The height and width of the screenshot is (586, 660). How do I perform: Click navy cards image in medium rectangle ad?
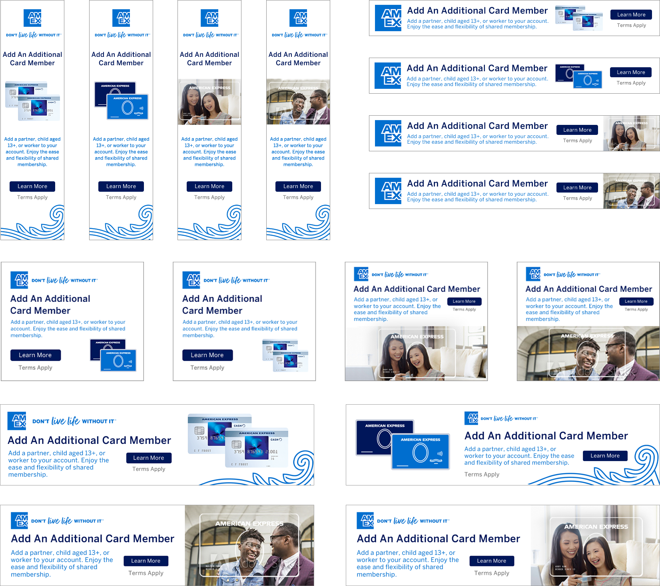(x=114, y=355)
